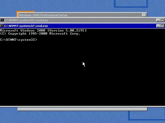
Task: Maximize the inactive background cmd.exe window
Action: (162, 20)
